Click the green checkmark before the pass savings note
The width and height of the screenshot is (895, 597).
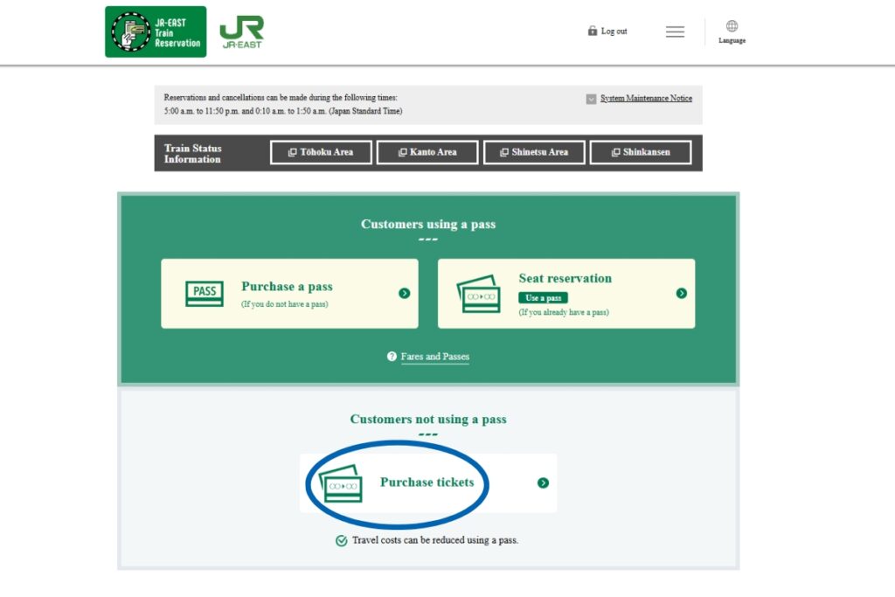coord(339,540)
